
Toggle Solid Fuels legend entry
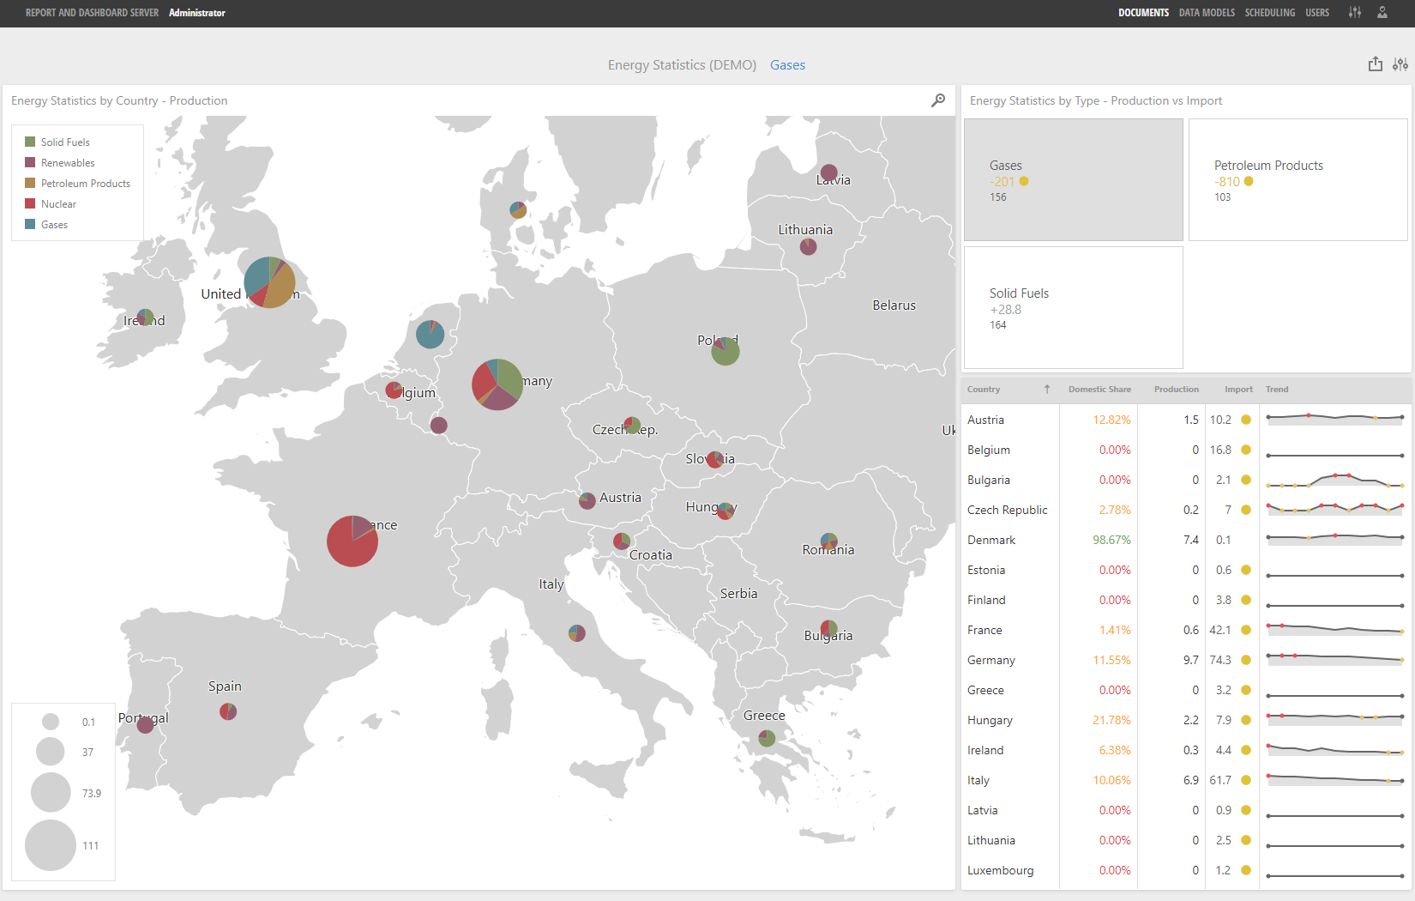point(64,142)
